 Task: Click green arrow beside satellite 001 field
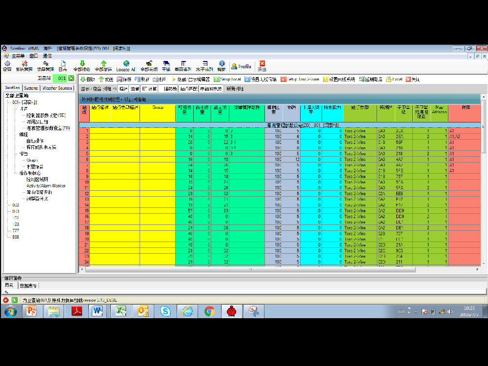pos(71,78)
